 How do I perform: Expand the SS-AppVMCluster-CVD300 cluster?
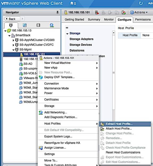pos(13,40)
